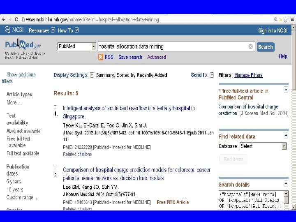Clear the search box with X icon
The height and width of the screenshot is (222, 296).
click(250, 46)
